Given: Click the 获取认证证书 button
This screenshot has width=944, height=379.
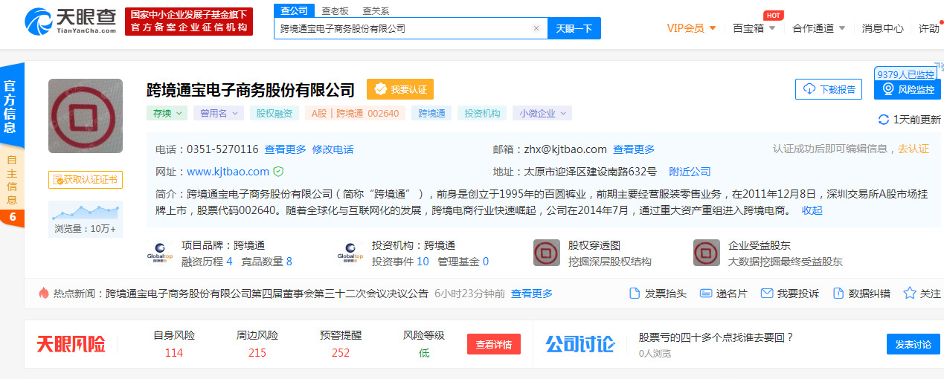Looking at the screenshot, I should tap(86, 180).
